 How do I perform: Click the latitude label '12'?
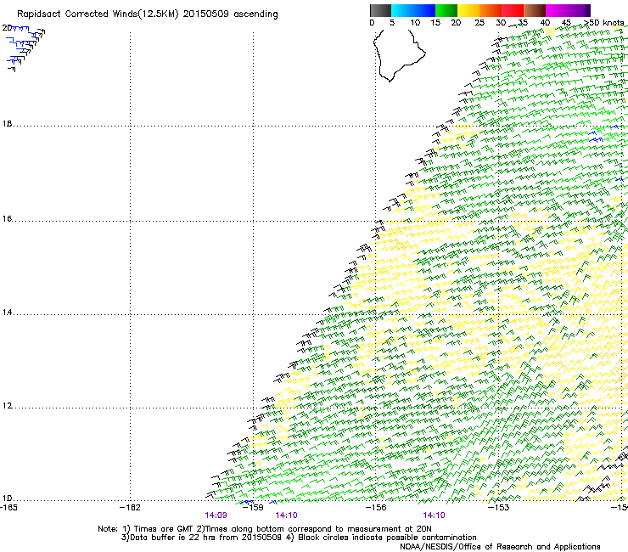pos(7,406)
